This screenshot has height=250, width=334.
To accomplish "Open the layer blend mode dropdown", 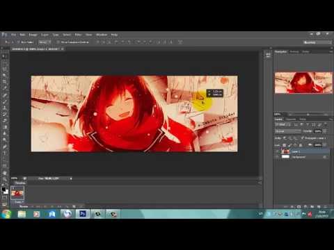I will (288, 131).
